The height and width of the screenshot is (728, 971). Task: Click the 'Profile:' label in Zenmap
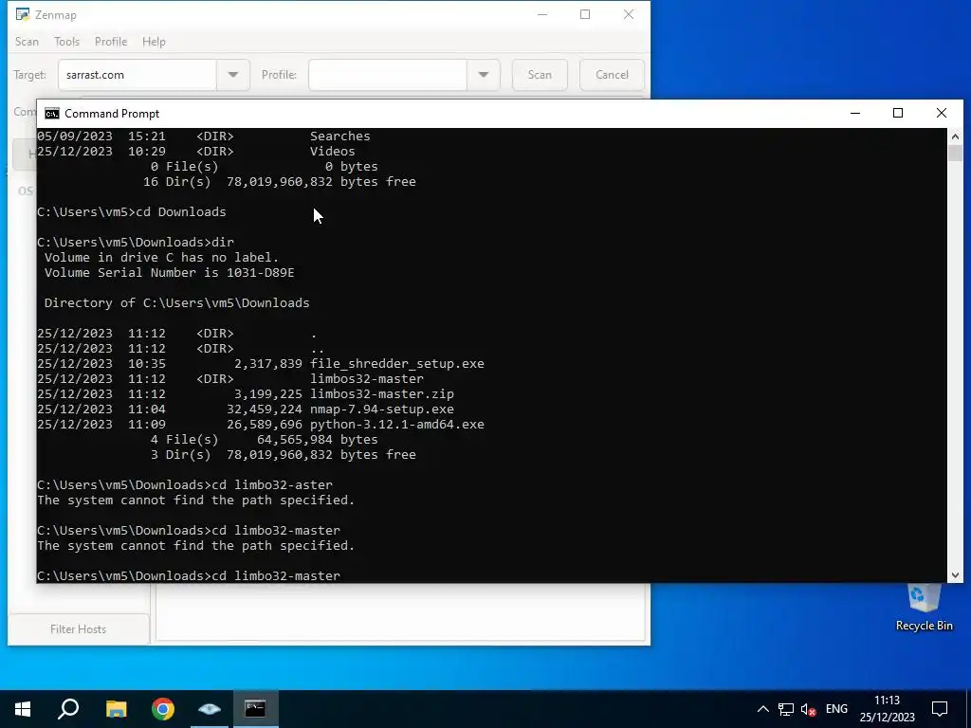click(x=279, y=75)
